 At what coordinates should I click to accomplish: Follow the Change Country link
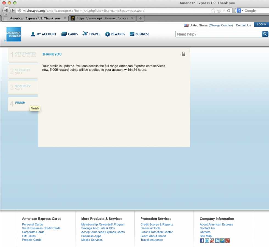(x=221, y=25)
